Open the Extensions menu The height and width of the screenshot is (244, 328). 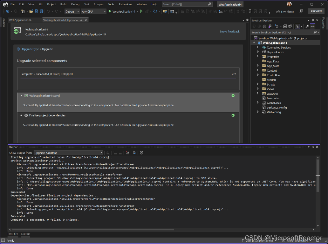(x=125, y=4)
